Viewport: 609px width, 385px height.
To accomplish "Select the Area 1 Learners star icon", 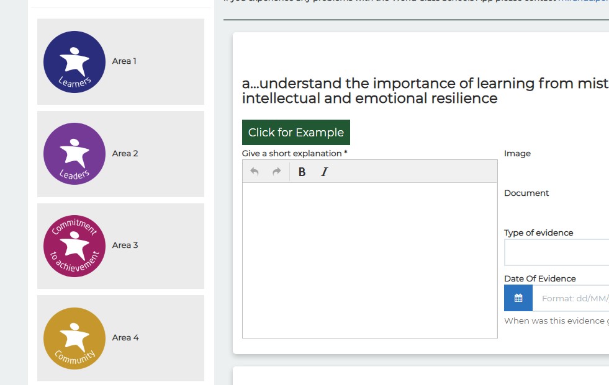I will [x=74, y=61].
